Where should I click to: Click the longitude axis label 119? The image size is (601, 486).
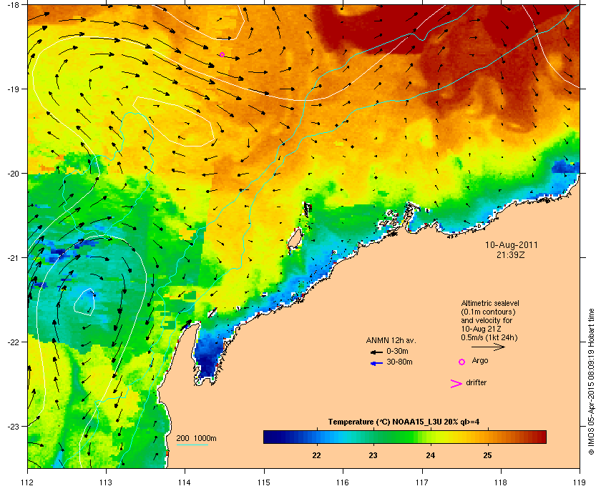coord(580,482)
